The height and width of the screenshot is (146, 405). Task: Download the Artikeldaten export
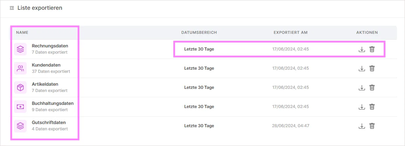[362, 88]
